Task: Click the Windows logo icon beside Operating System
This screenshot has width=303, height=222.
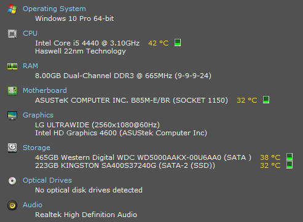Action: pyautogui.click(x=12, y=9)
